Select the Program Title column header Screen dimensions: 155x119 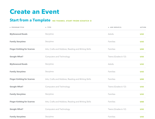pyautogui.click(x=18, y=27)
